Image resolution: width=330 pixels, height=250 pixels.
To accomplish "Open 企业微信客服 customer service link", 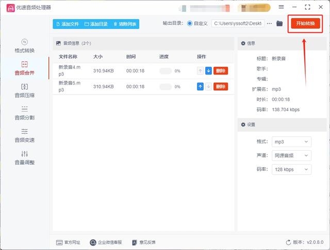I will (106, 242).
